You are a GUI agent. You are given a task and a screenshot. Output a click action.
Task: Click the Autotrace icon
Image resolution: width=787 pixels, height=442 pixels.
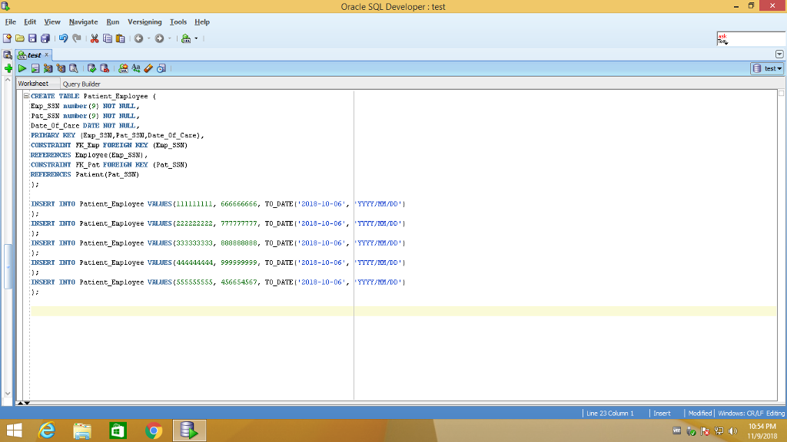point(61,68)
